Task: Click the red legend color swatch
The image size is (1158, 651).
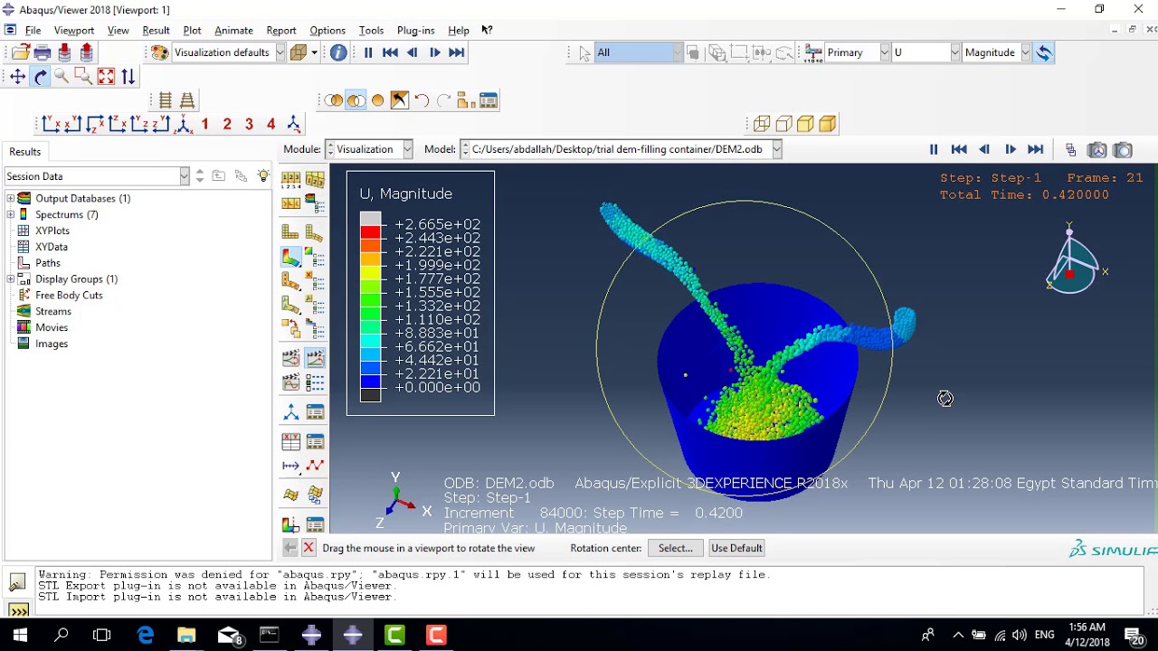Action: (x=371, y=232)
